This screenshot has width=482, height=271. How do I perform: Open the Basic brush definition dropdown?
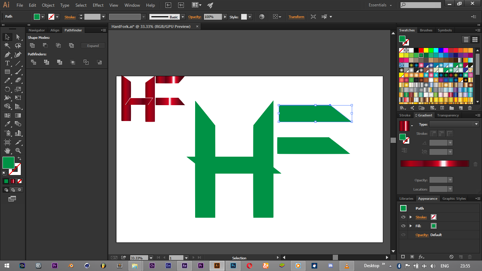182,17
